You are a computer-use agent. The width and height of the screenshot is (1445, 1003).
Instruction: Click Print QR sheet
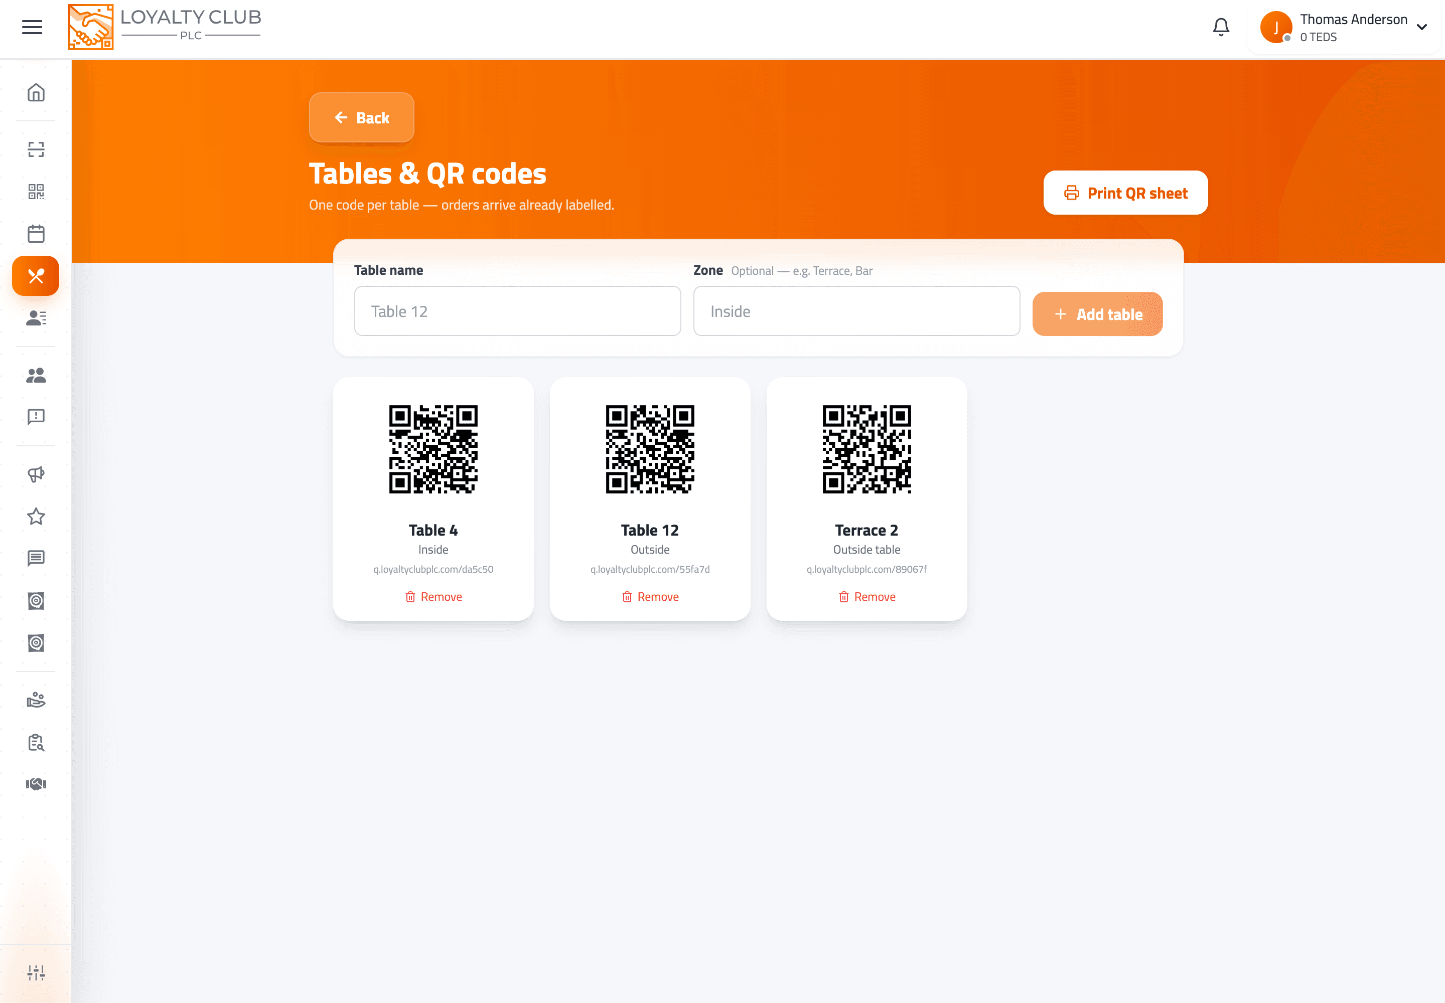1125,193
